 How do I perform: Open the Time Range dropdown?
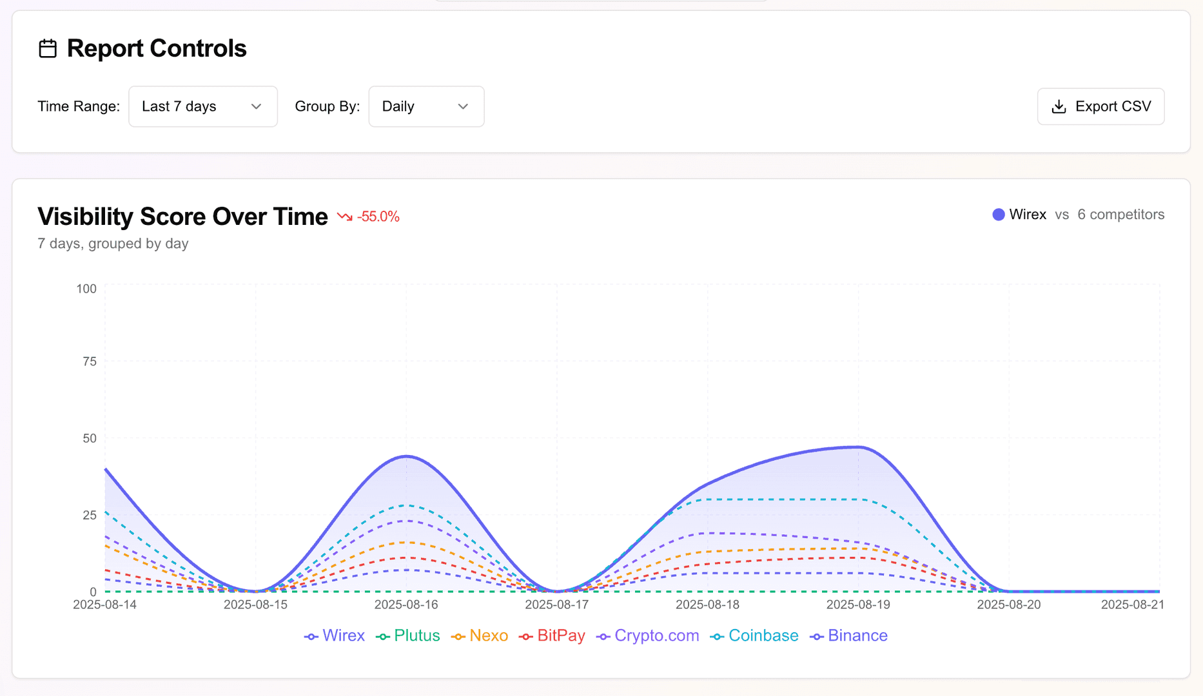click(x=203, y=106)
